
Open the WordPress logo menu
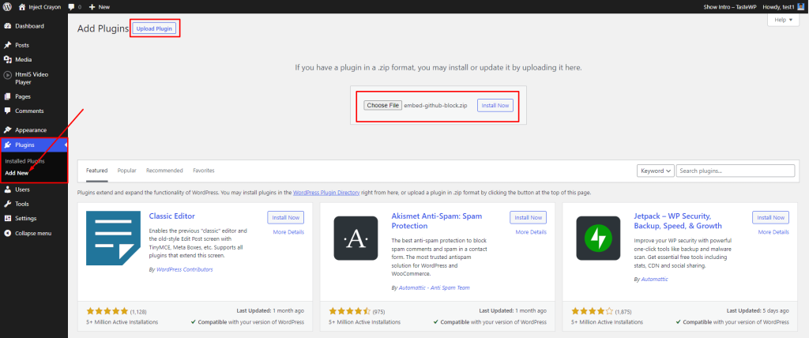pyautogui.click(x=8, y=7)
